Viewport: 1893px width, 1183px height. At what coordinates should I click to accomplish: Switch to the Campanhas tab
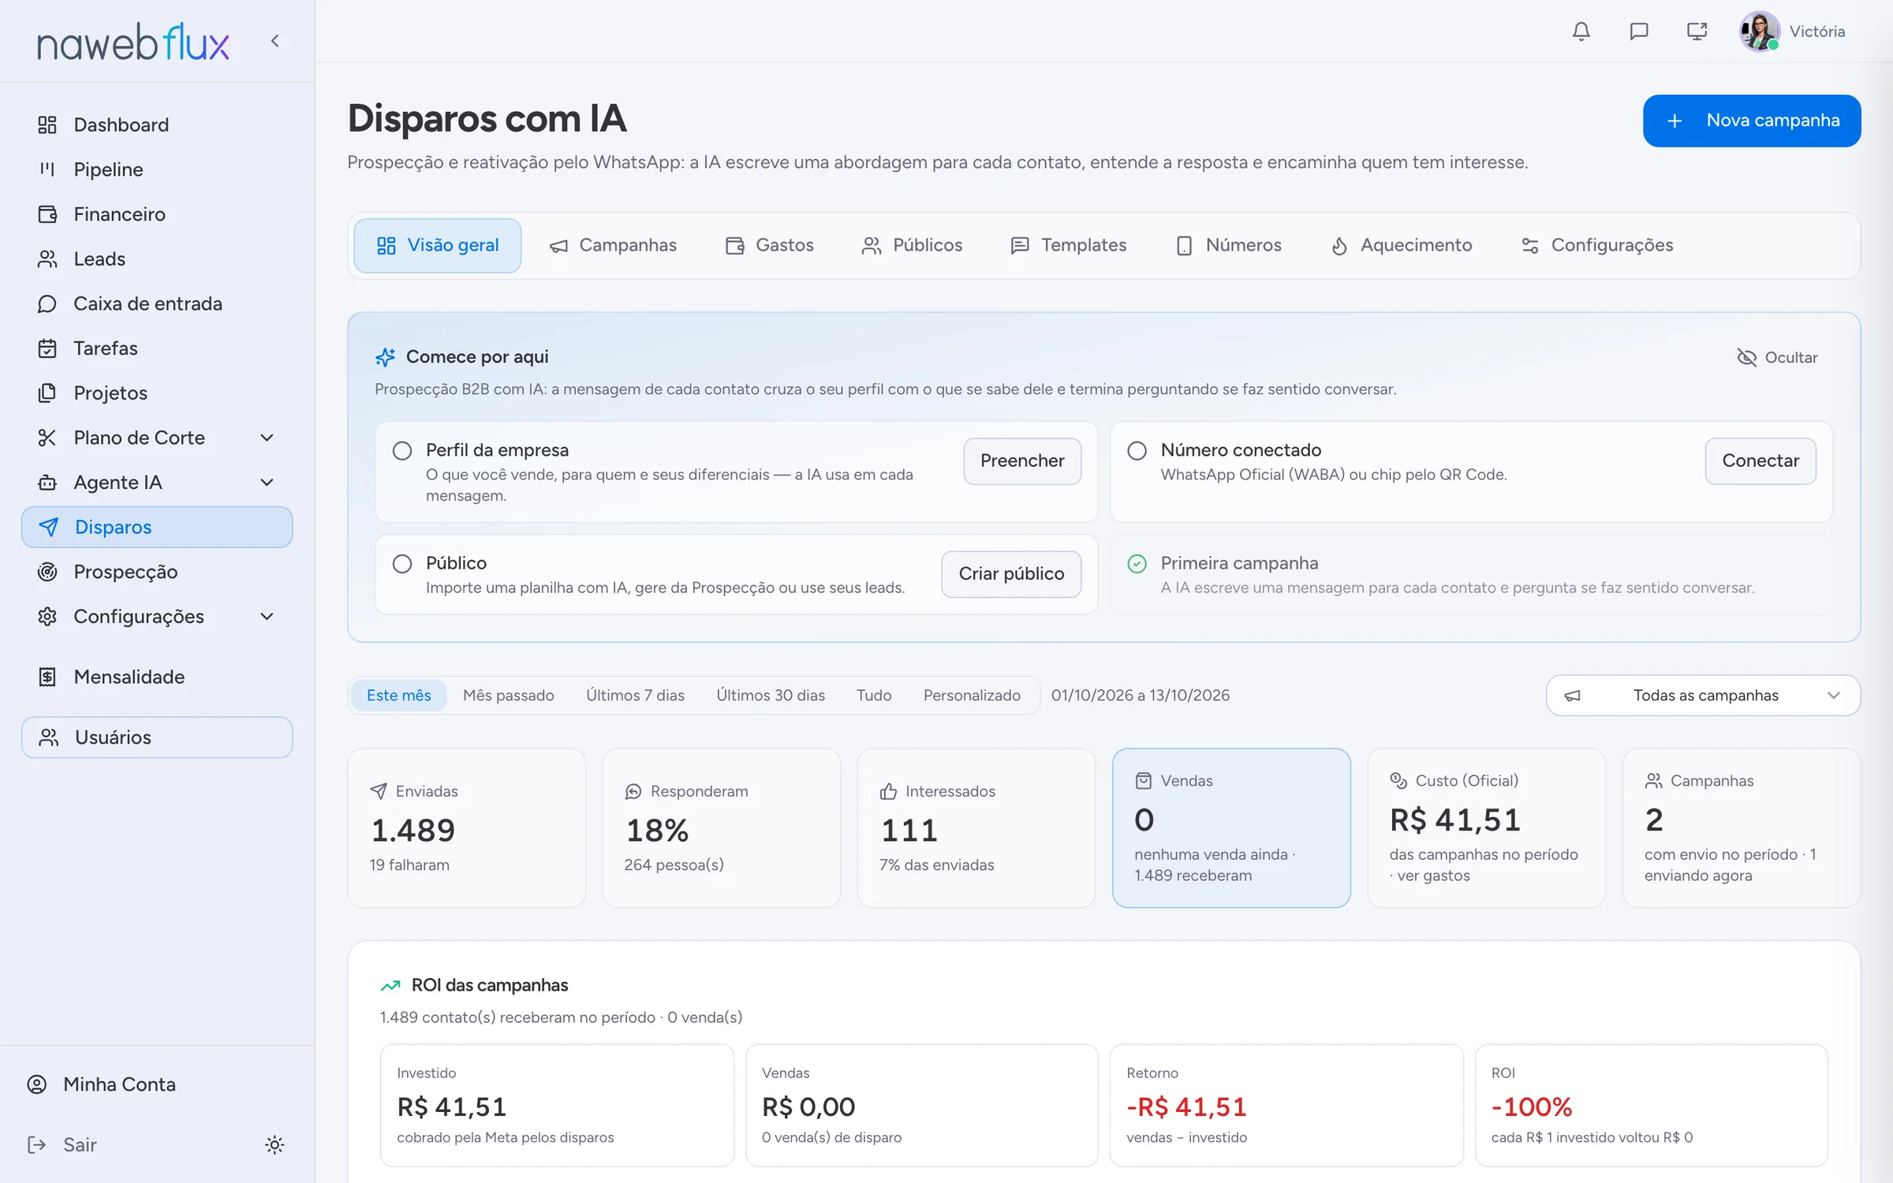click(613, 245)
